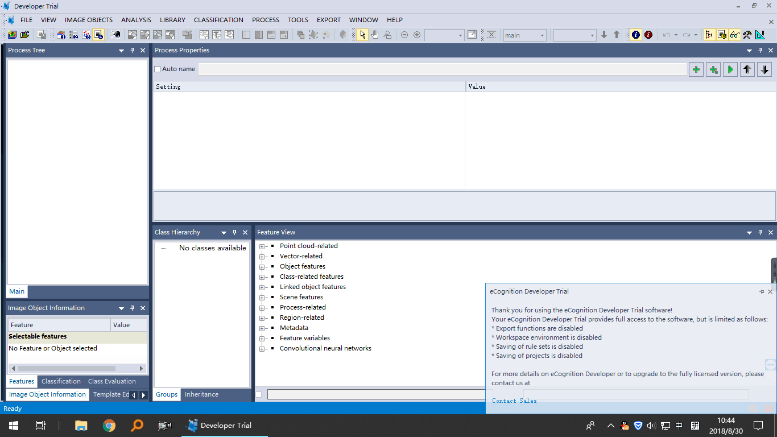Open the PROCESS menu
The height and width of the screenshot is (437, 777).
[x=266, y=20]
